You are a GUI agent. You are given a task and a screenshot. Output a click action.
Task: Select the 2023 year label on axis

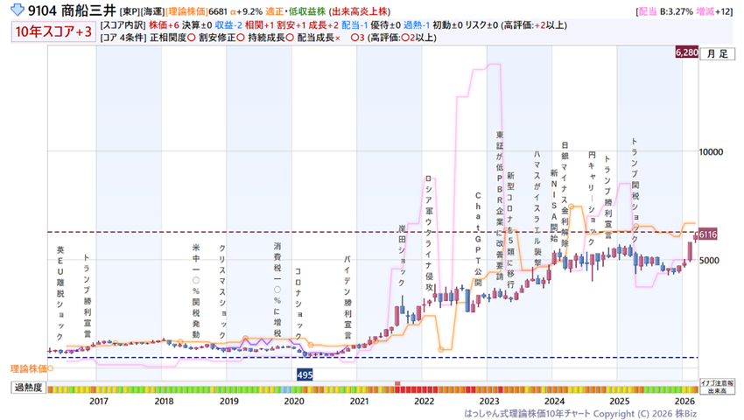(x=488, y=401)
